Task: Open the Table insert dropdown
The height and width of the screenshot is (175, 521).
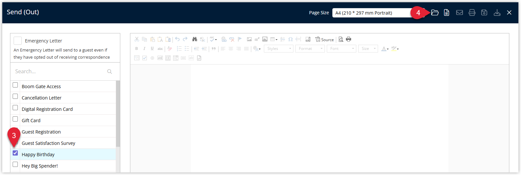Action: coord(274,39)
